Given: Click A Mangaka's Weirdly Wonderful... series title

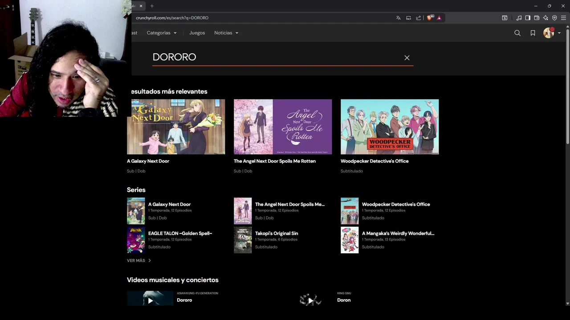Looking at the screenshot, I should coord(398,233).
